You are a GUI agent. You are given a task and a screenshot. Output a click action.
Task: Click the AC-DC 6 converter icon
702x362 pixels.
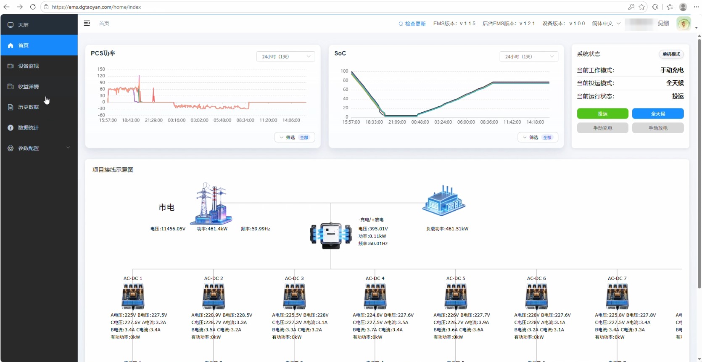pyautogui.click(x=536, y=296)
